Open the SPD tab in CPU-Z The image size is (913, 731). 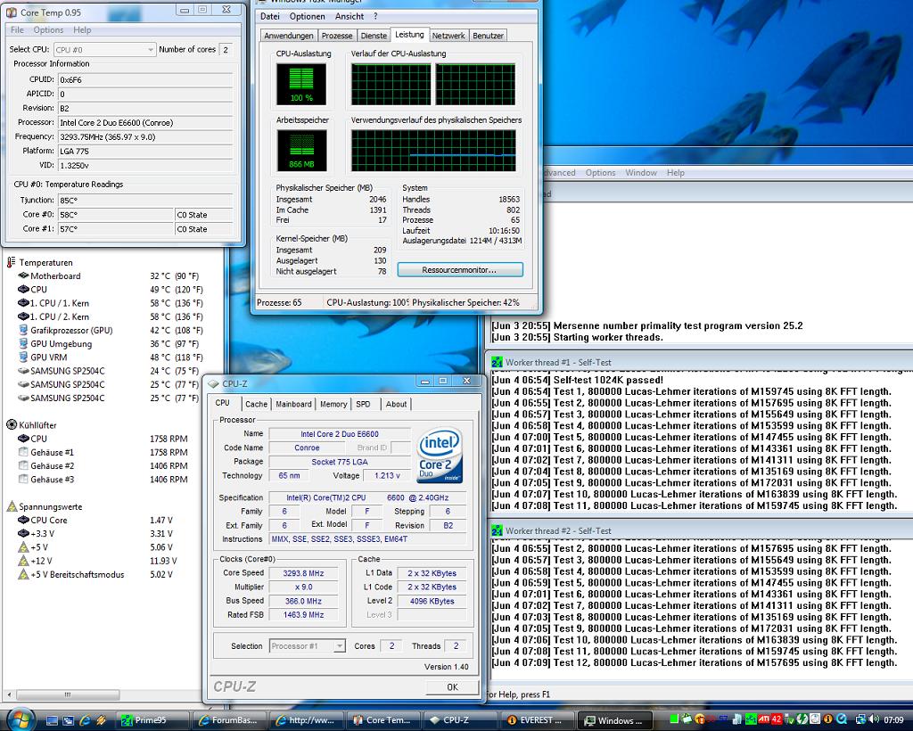tap(364, 404)
